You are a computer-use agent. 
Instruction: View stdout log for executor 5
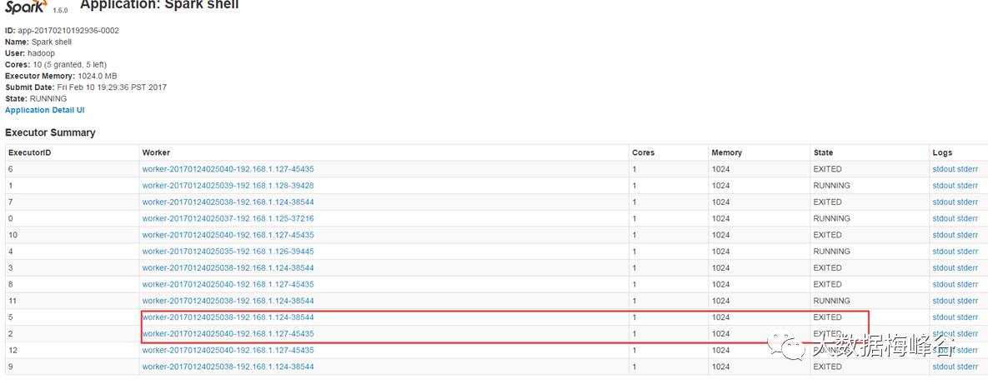click(943, 317)
